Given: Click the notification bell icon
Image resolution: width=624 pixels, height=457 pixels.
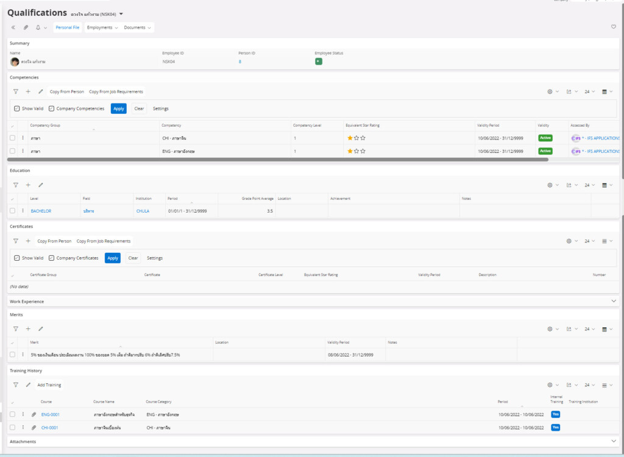Looking at the screenshot, I should 38,27.
